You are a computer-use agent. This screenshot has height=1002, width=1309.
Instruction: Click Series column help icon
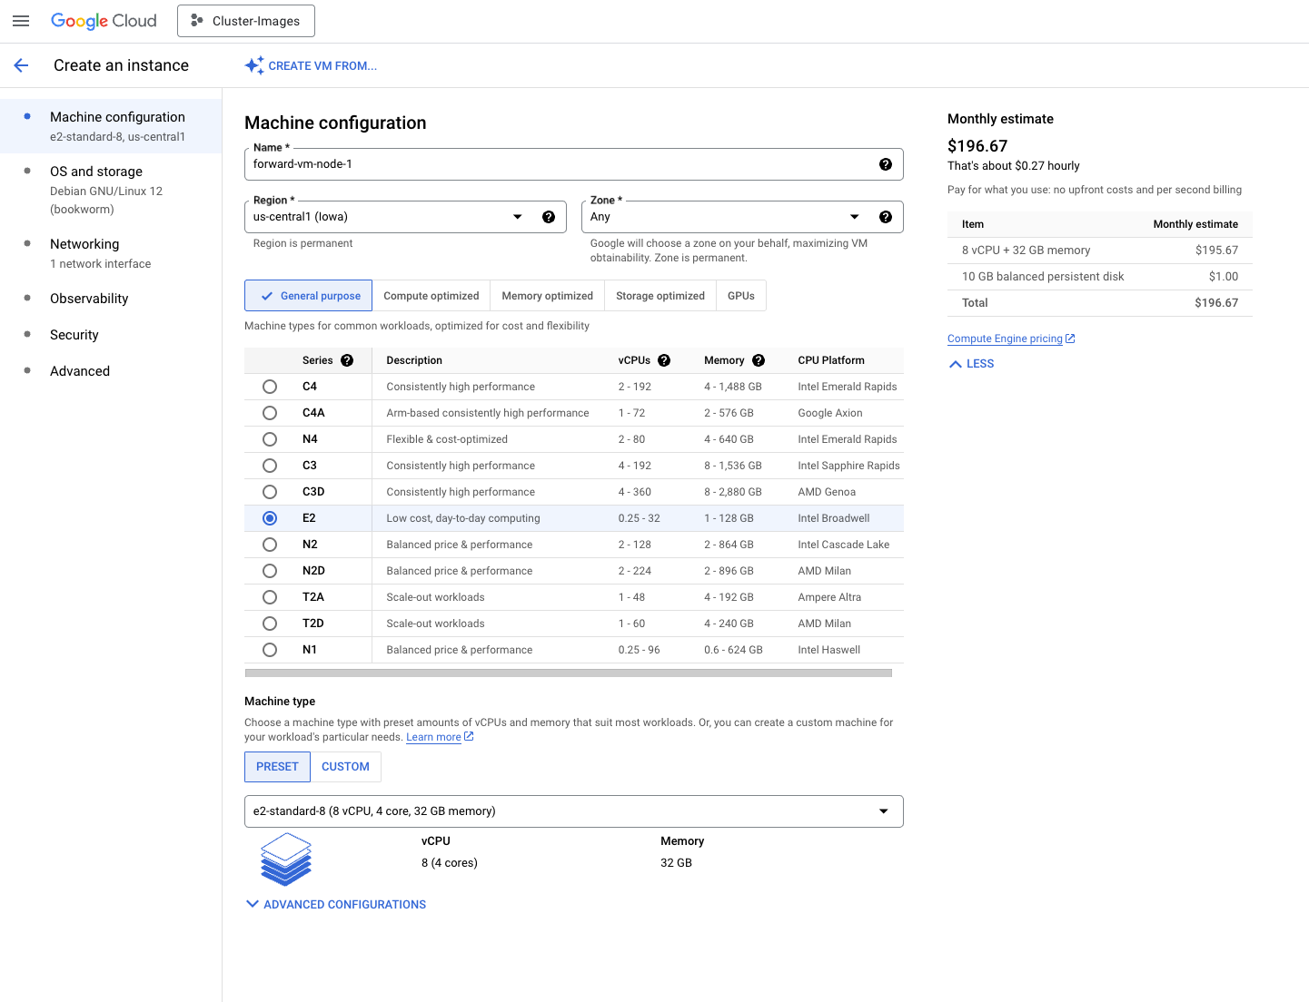(x=347, y=360)
